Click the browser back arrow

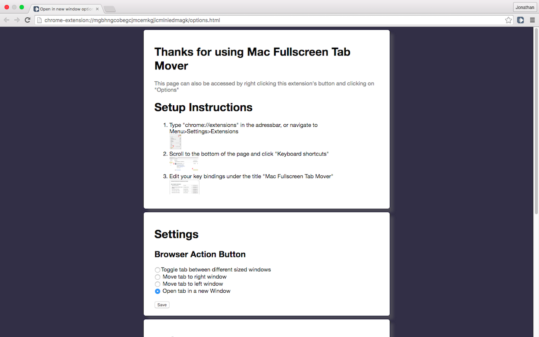(x=6, y=20)
